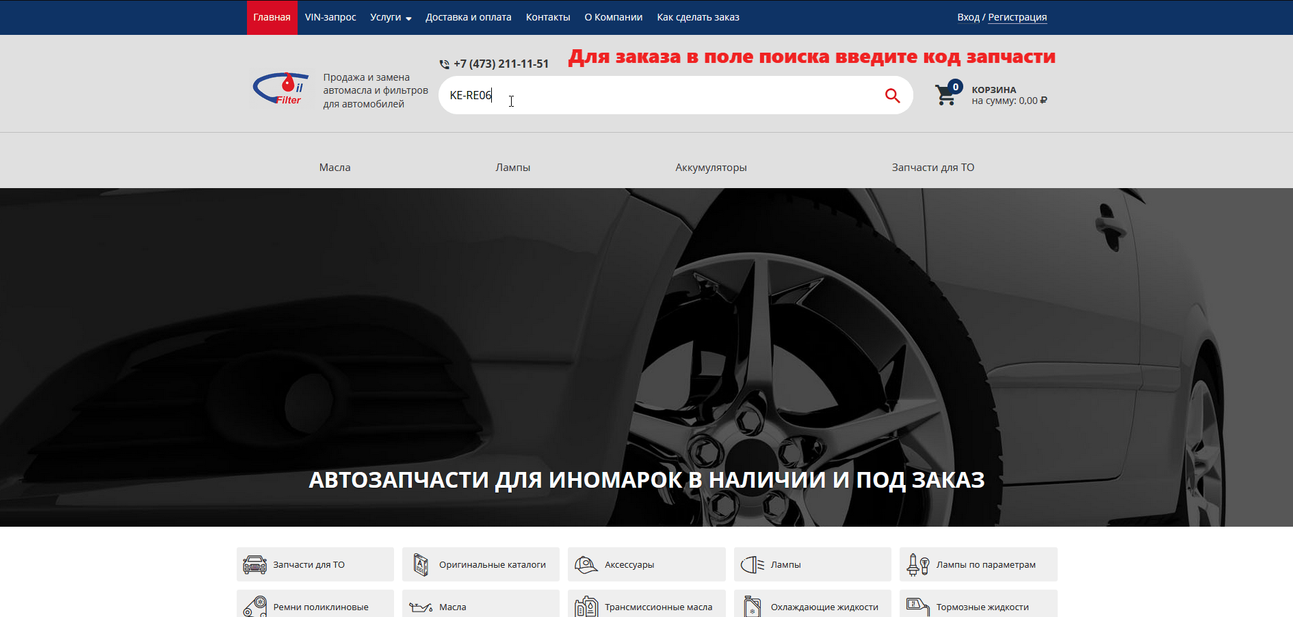Click the Oil Filter logo
This screenshot has width=1293, height=617.
281,90
